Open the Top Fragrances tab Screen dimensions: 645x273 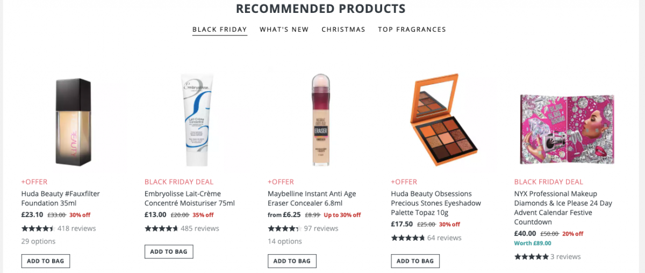tap(412, 29)
